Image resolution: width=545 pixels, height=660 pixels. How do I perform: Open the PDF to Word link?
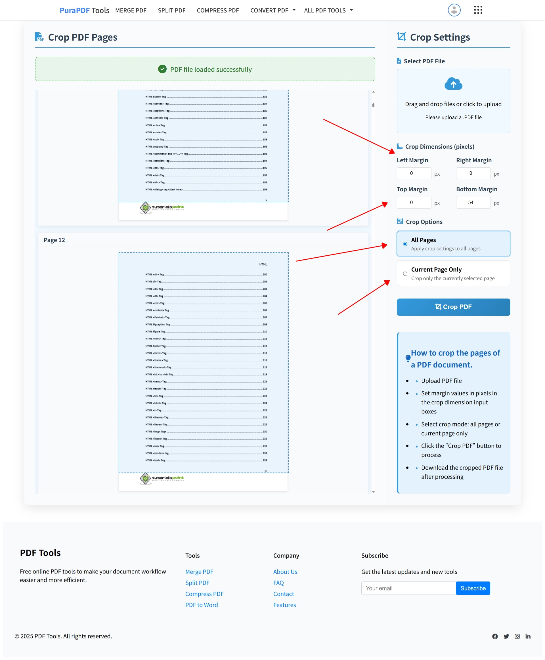202,605
